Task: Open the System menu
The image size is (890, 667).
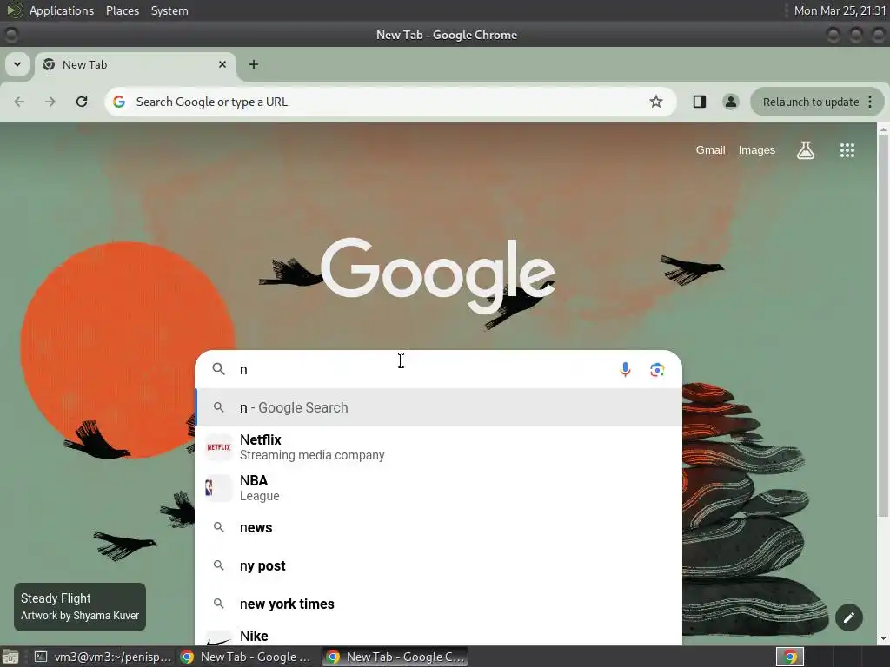Action: pos(169,10)
